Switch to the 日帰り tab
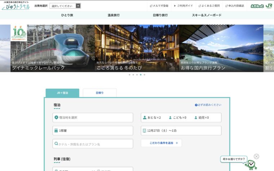 coord(100,93)
